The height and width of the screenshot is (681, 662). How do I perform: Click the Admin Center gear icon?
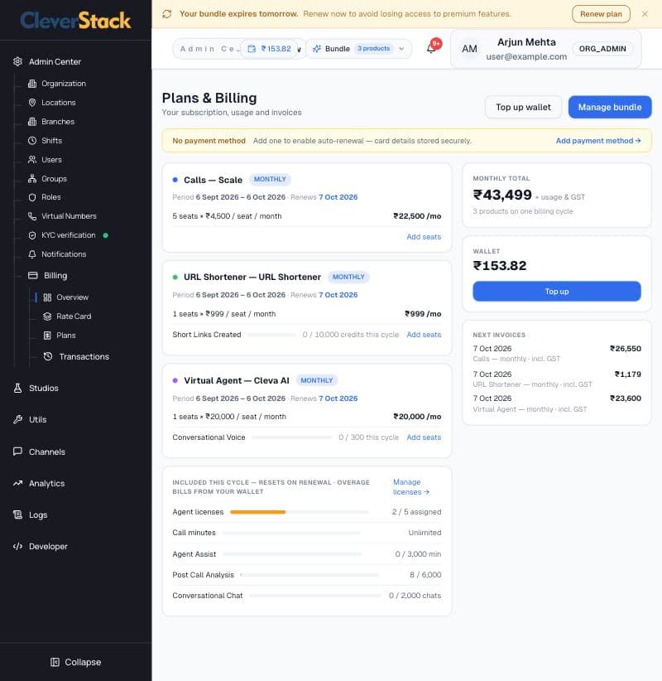coord(17,61)
